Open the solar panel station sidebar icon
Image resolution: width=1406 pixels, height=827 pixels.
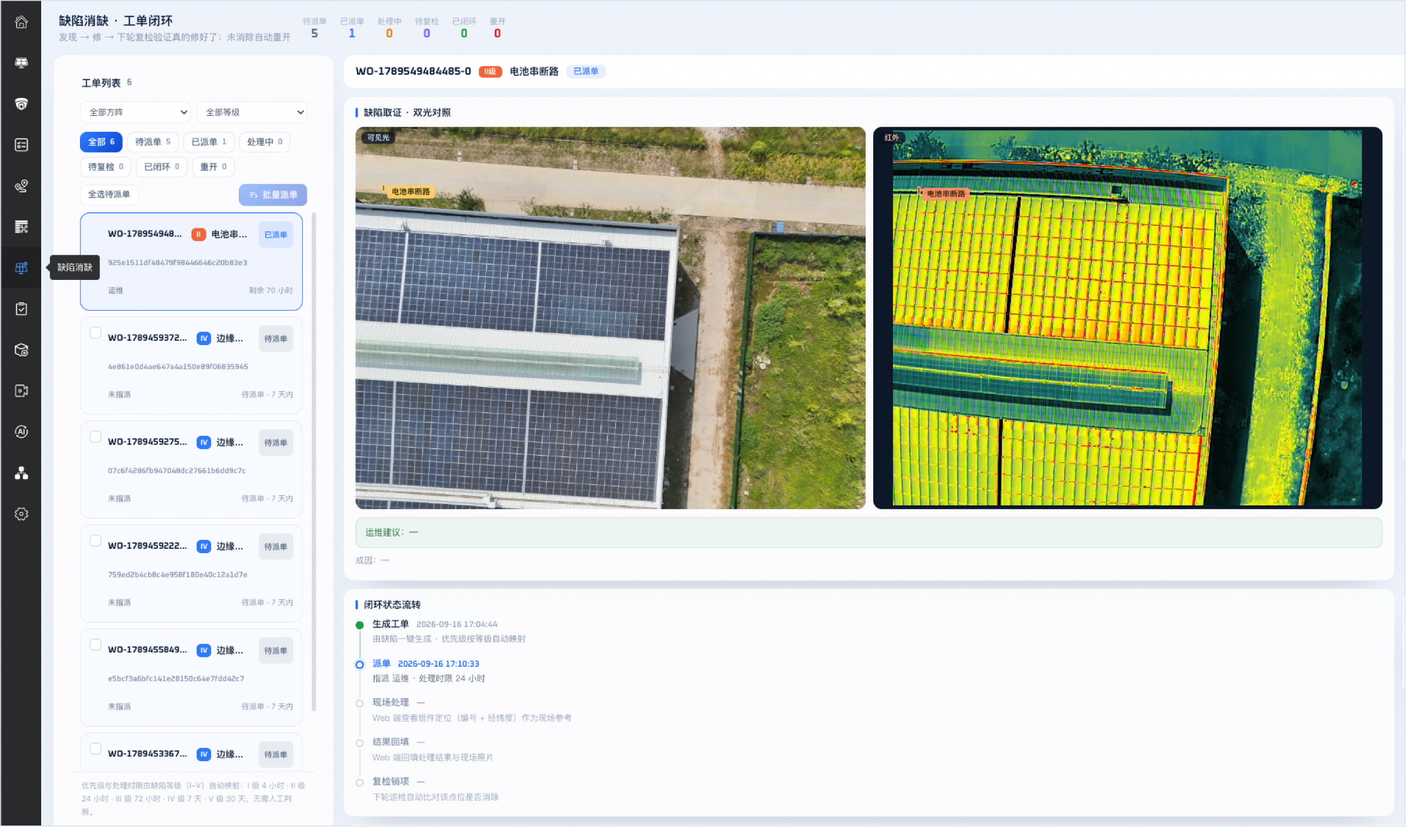point(21,63)
